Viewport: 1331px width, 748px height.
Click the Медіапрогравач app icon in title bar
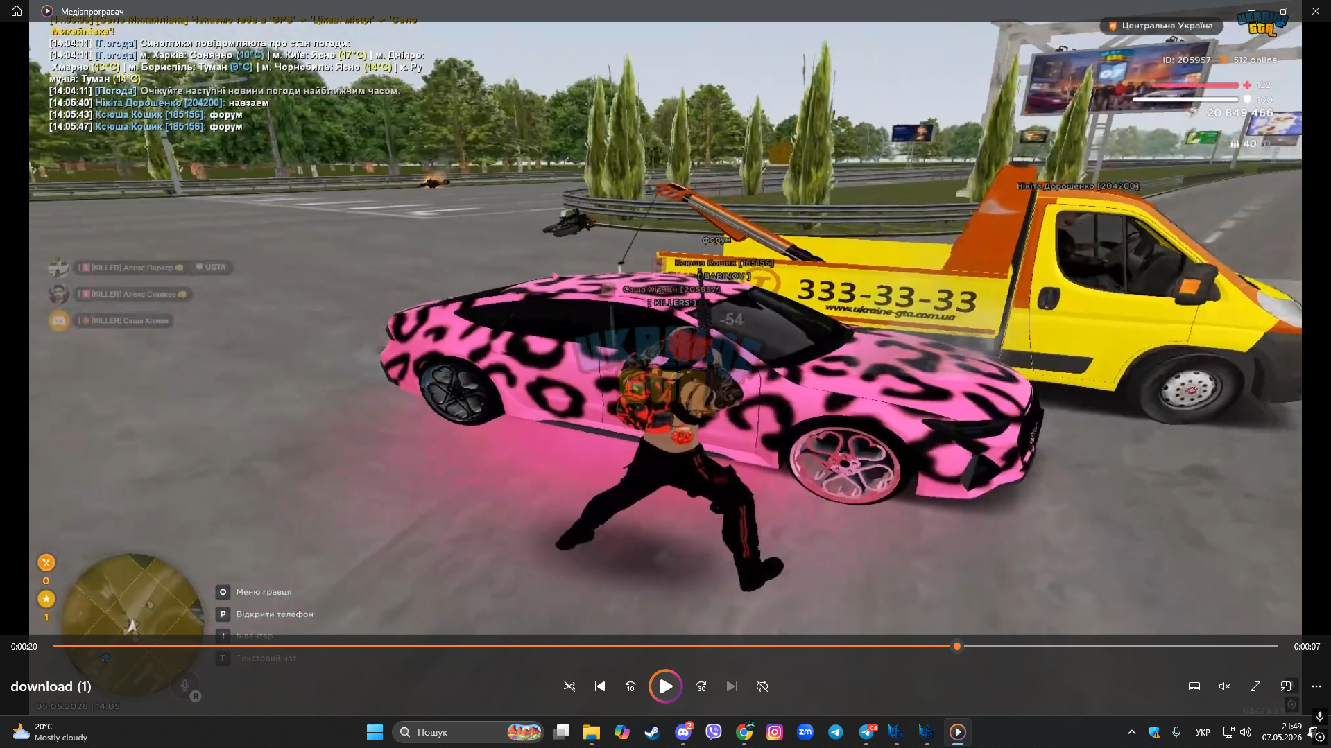(x=47, y=11)
